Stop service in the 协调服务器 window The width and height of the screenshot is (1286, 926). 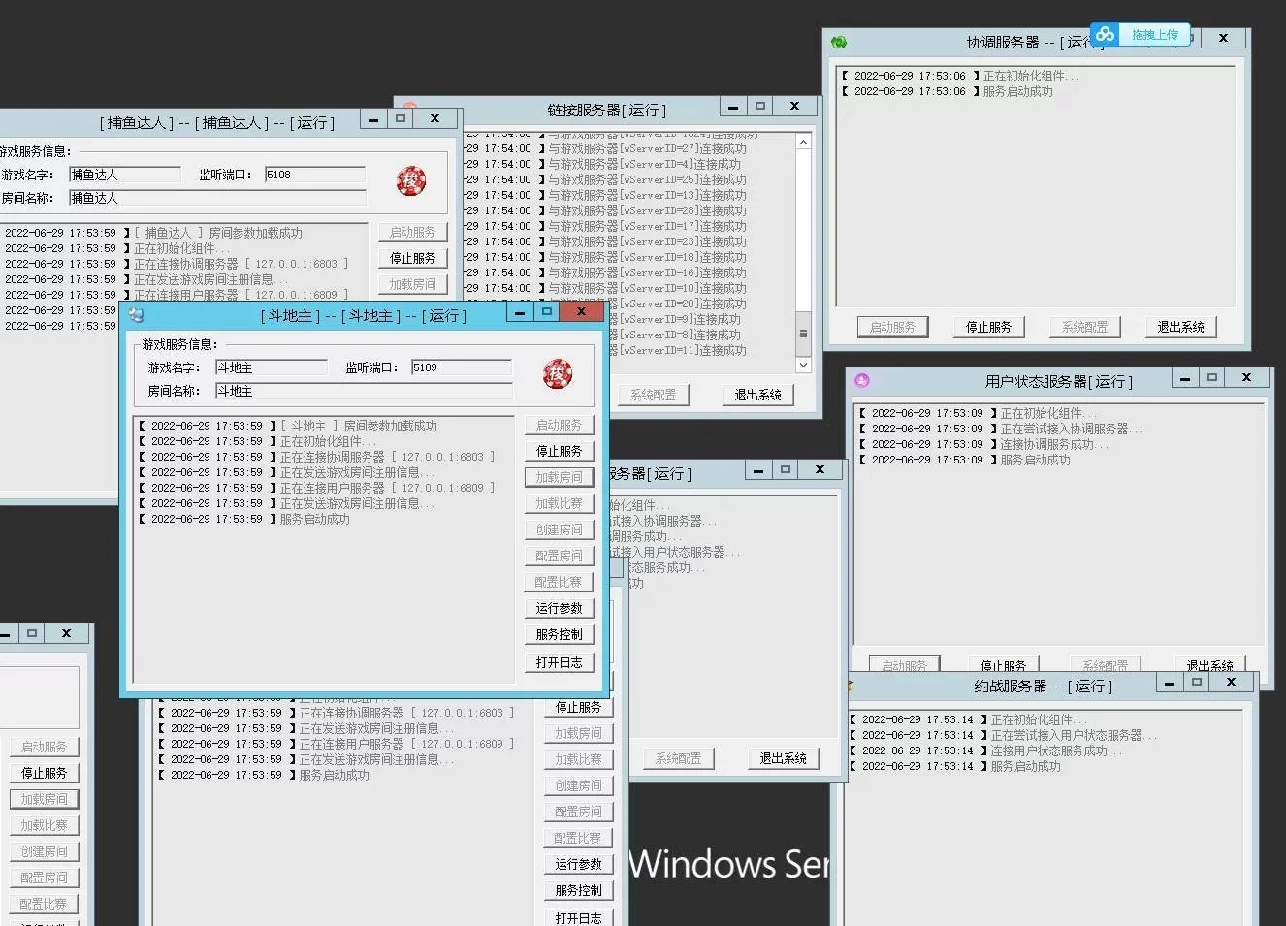click(x=988, y=327)
